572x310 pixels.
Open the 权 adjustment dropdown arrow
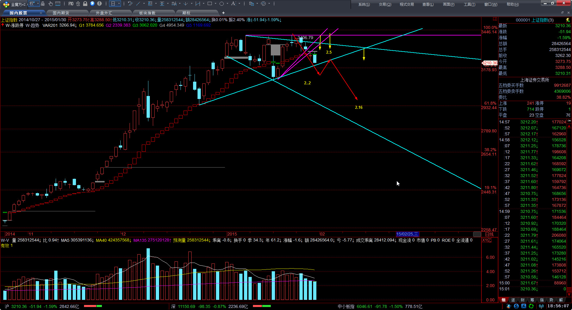coord(38,4)
